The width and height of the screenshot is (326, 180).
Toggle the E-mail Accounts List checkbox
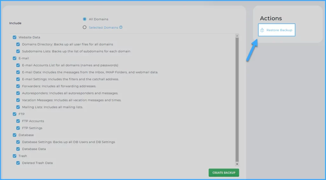tap(18, 65)
